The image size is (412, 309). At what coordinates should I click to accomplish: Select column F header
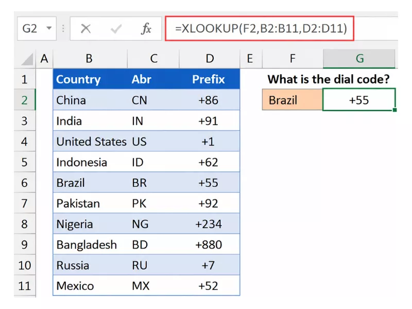293,59
